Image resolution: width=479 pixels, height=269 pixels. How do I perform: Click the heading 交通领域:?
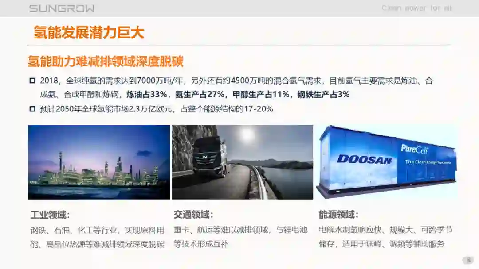click(193, 215)
